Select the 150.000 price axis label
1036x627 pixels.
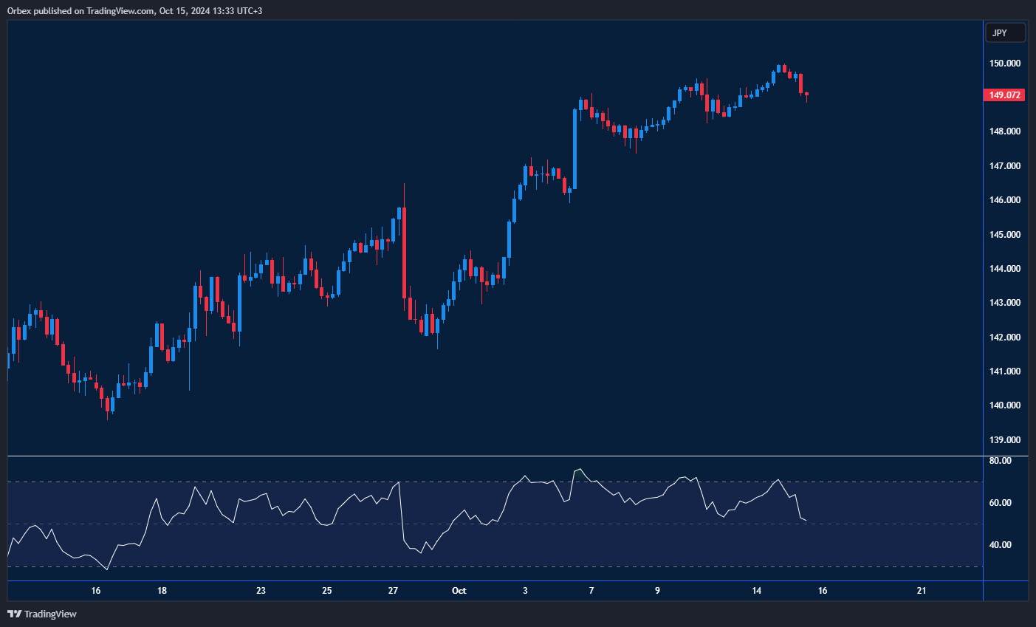(x=1005, y=64)
